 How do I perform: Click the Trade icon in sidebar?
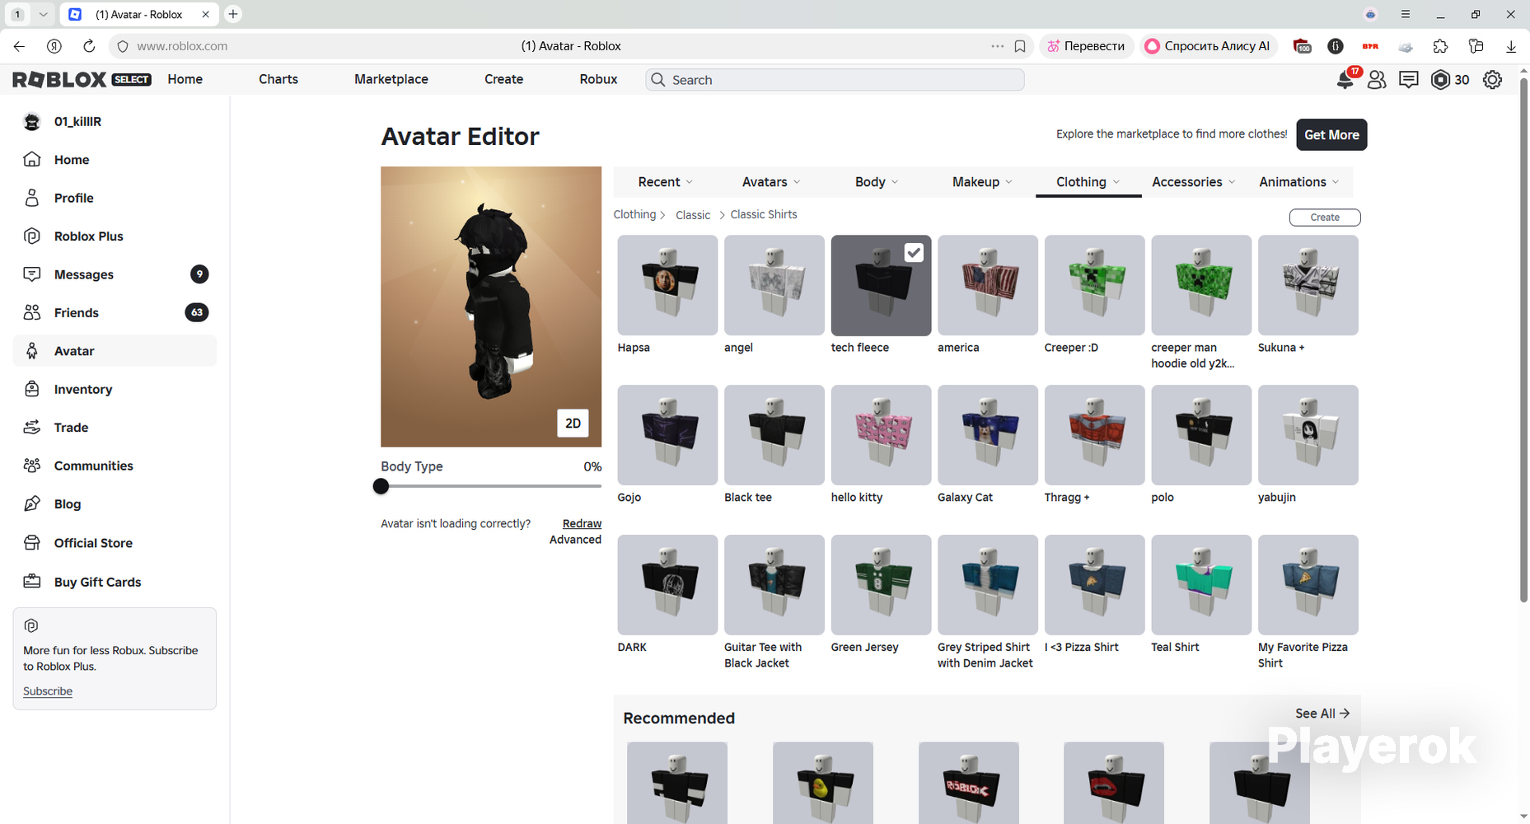(x=32, y=427)
